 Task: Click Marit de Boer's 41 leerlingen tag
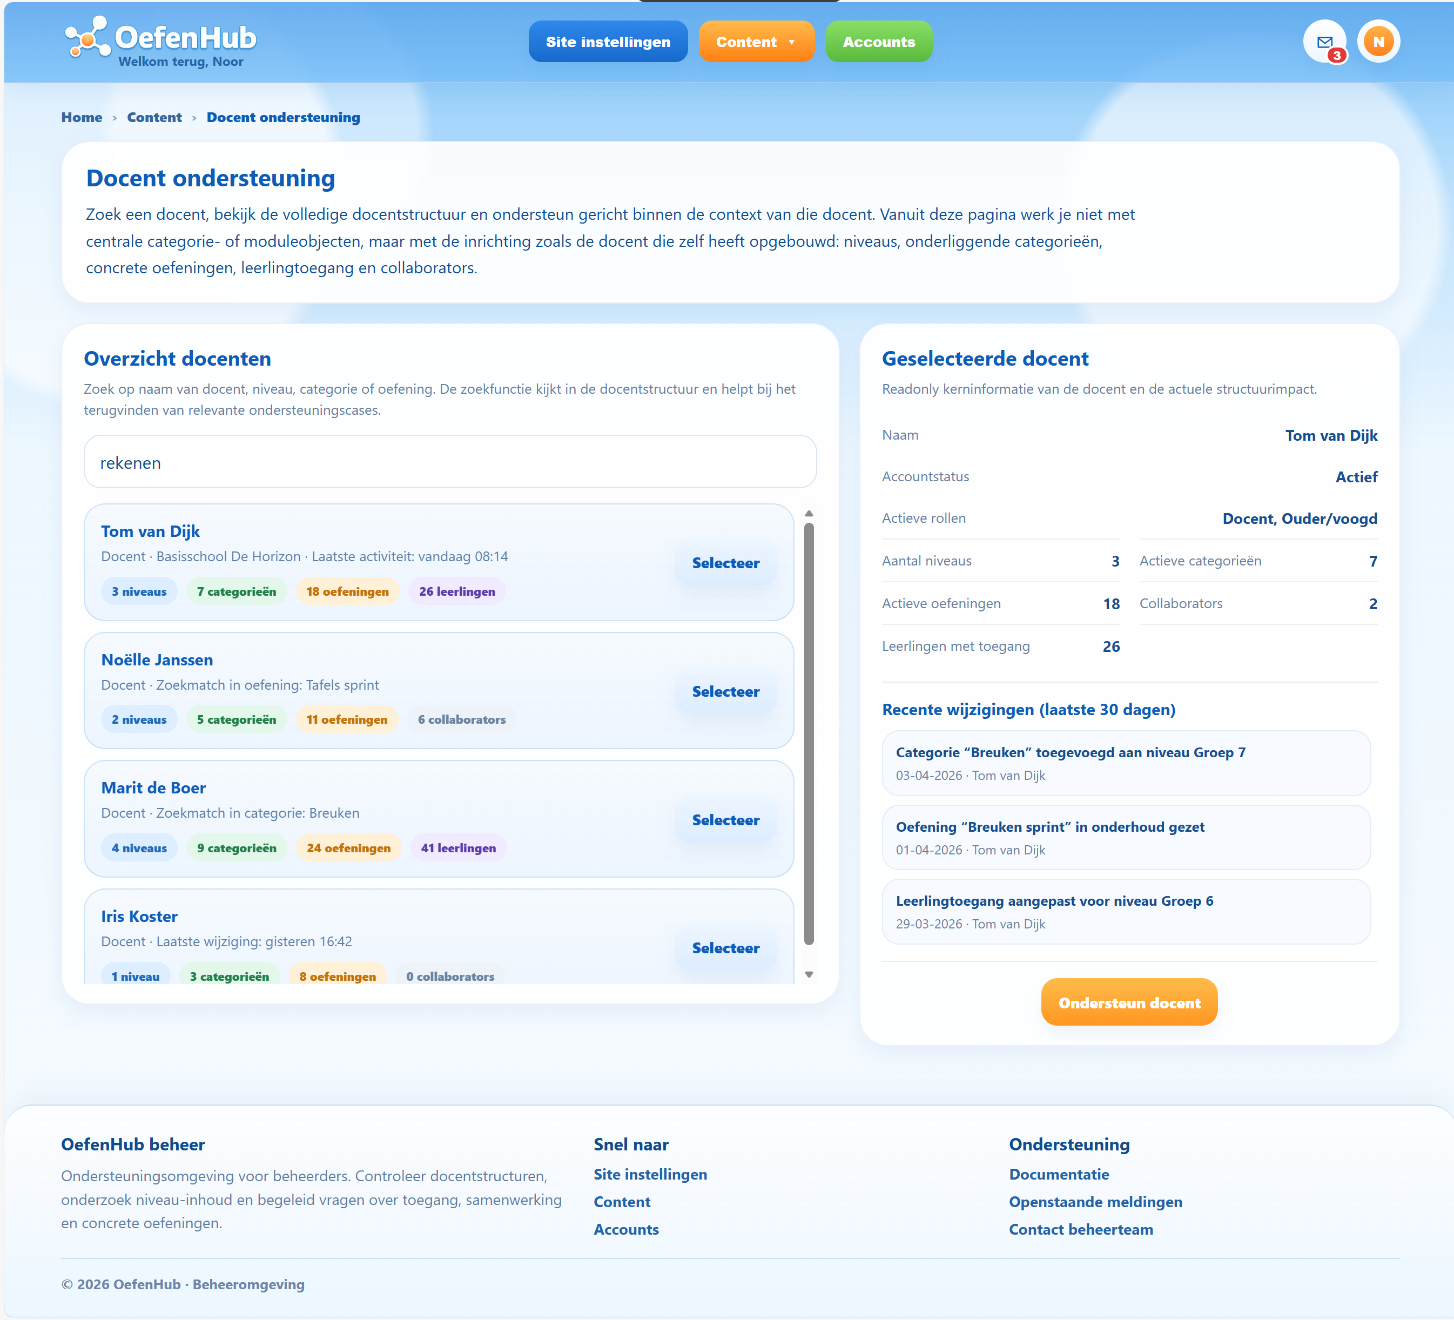tap(459, 848)
